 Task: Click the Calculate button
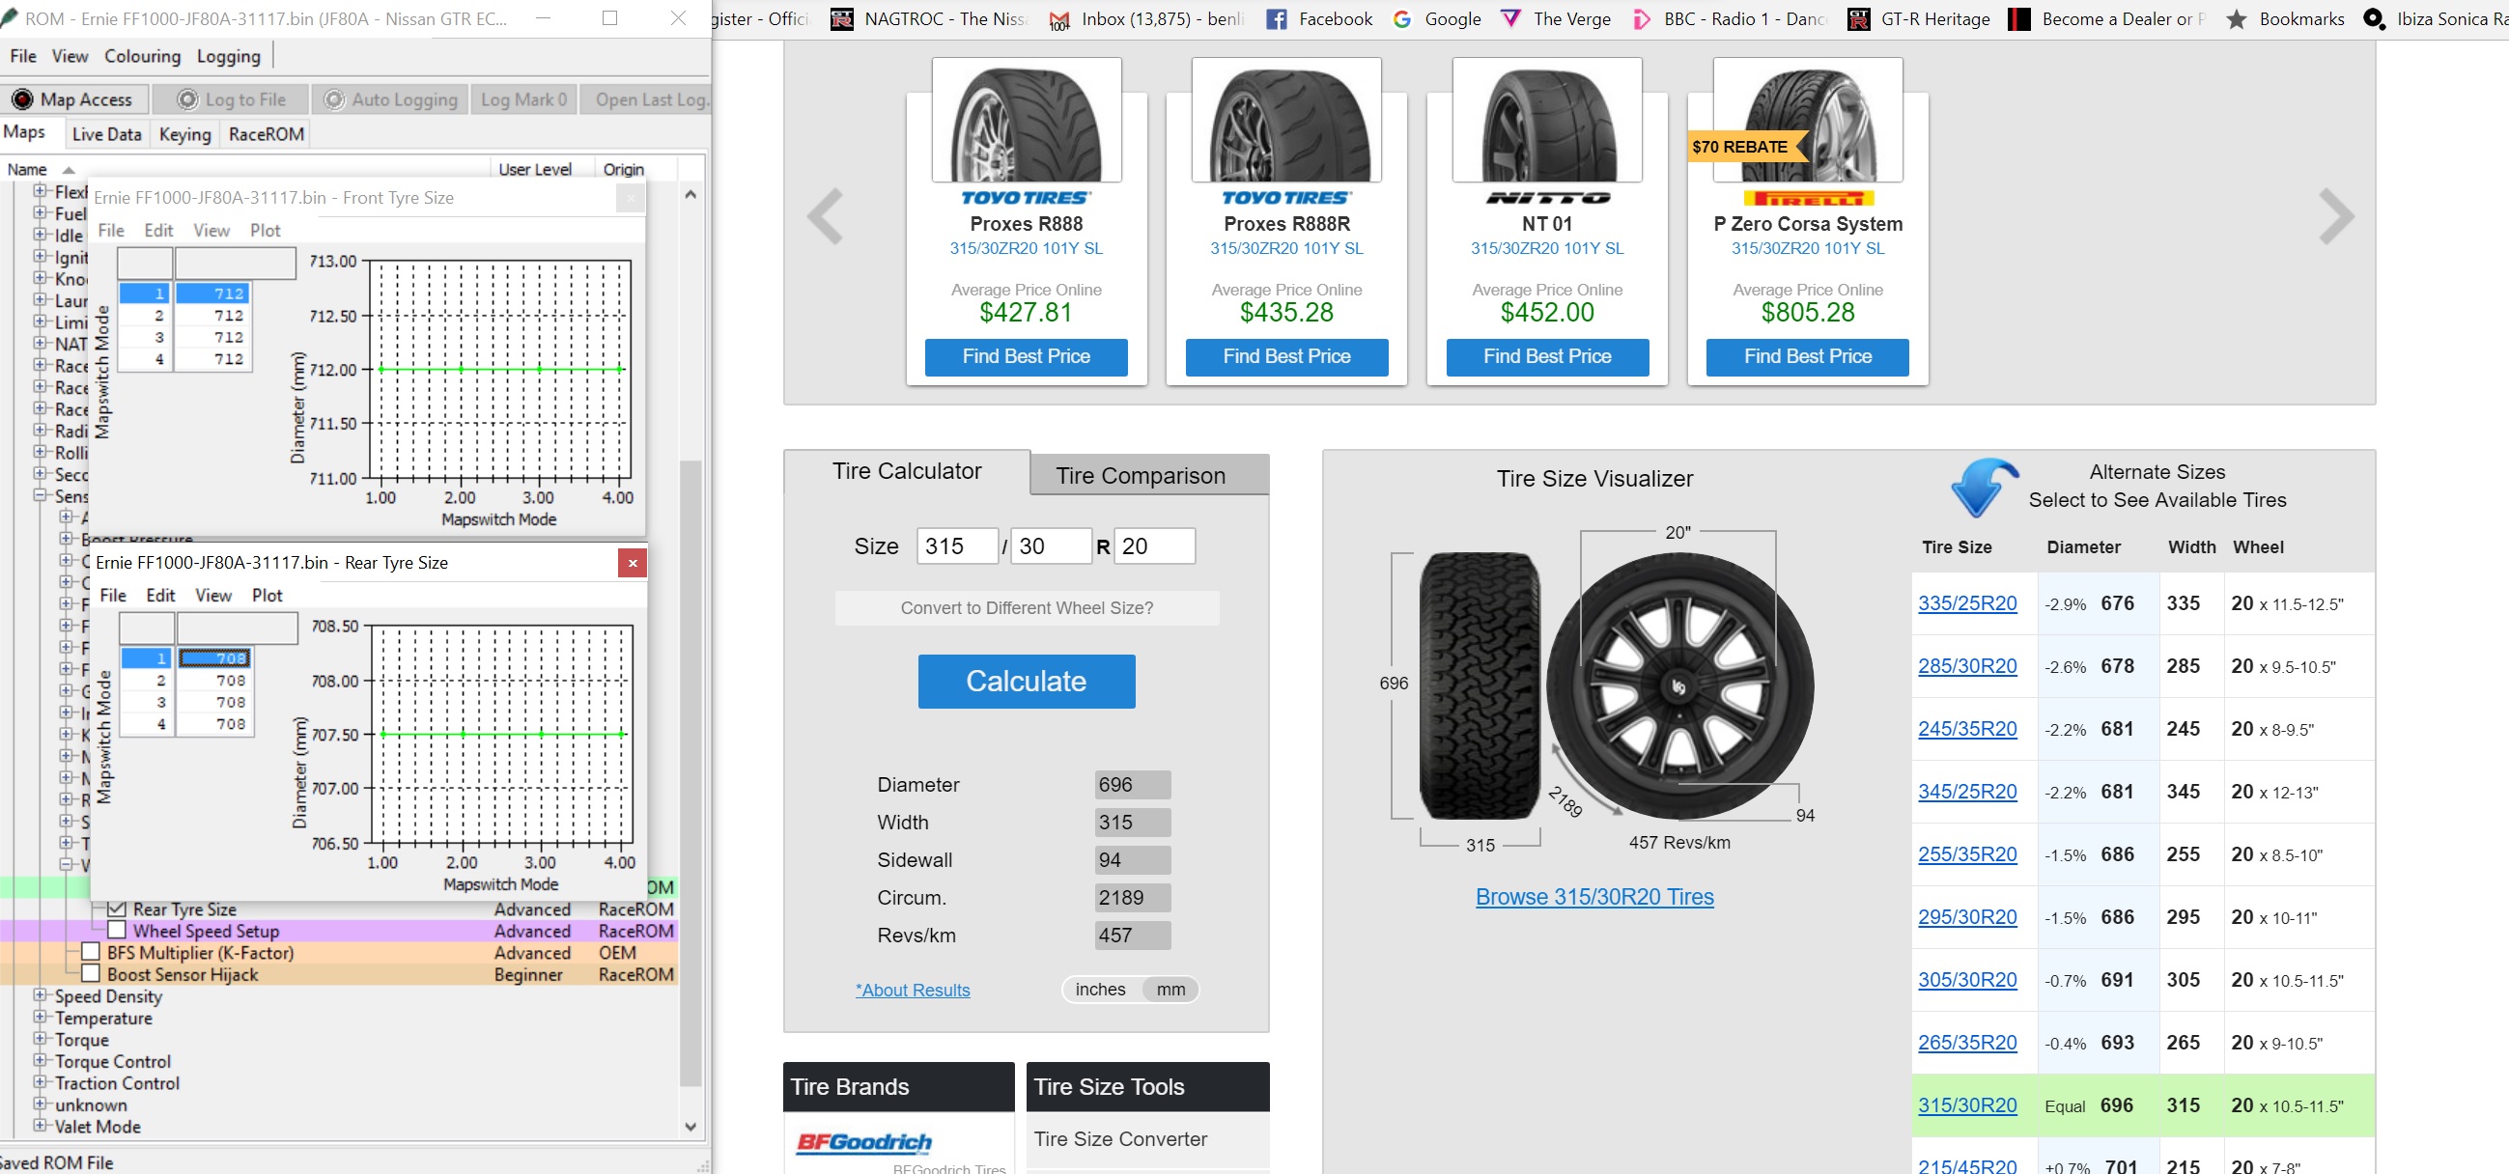point(1027,681)
